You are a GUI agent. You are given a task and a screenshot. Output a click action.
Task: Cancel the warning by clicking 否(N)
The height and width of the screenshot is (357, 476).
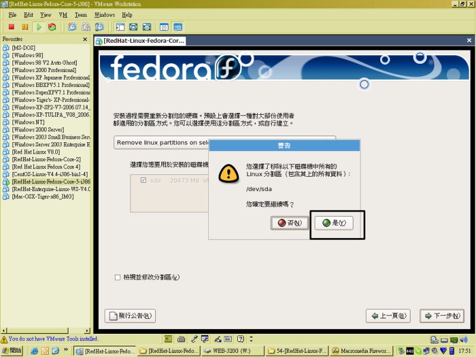click(289, 223)
